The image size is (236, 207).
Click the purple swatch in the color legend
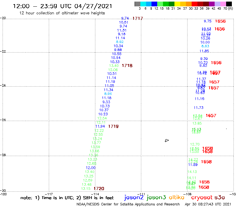pos(211,4)
